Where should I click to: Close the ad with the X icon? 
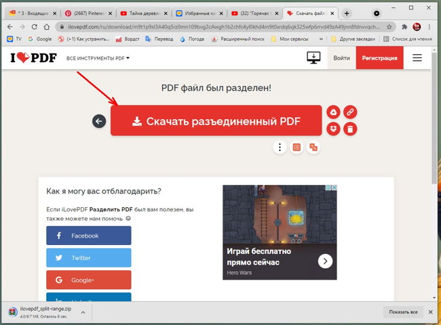(x=334, y=188)
